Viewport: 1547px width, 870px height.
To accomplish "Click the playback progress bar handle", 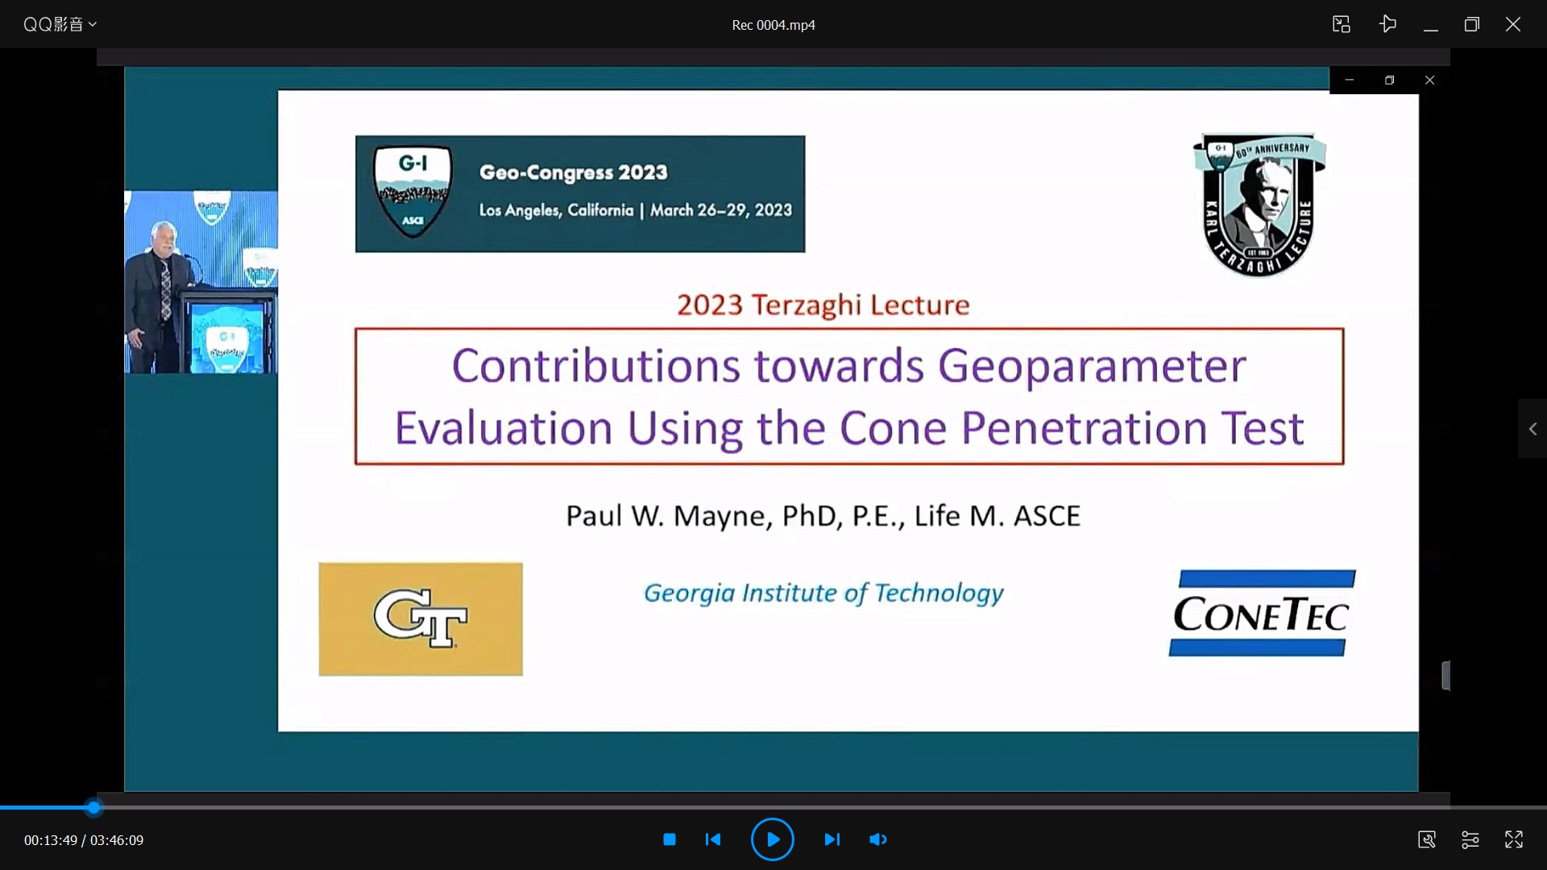I will click(x=94, y=807).
